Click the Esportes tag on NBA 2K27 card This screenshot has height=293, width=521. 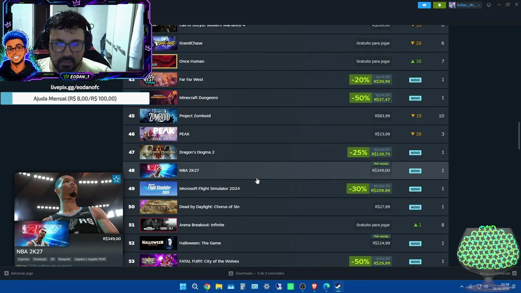[24, 259]
